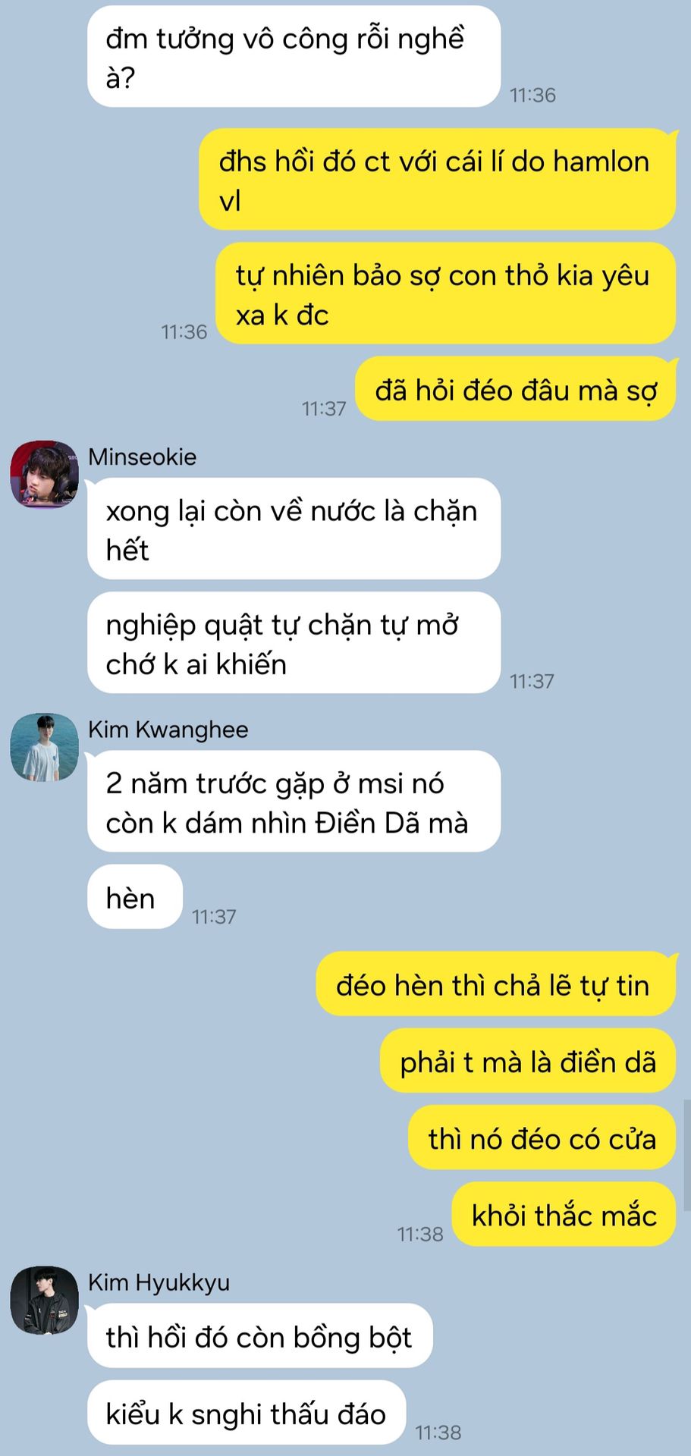The height and width of the screenshot is (1456, 691).
Task: Select the 'nghiệp quật tự chặn' bubble
Action: (294, 642)
